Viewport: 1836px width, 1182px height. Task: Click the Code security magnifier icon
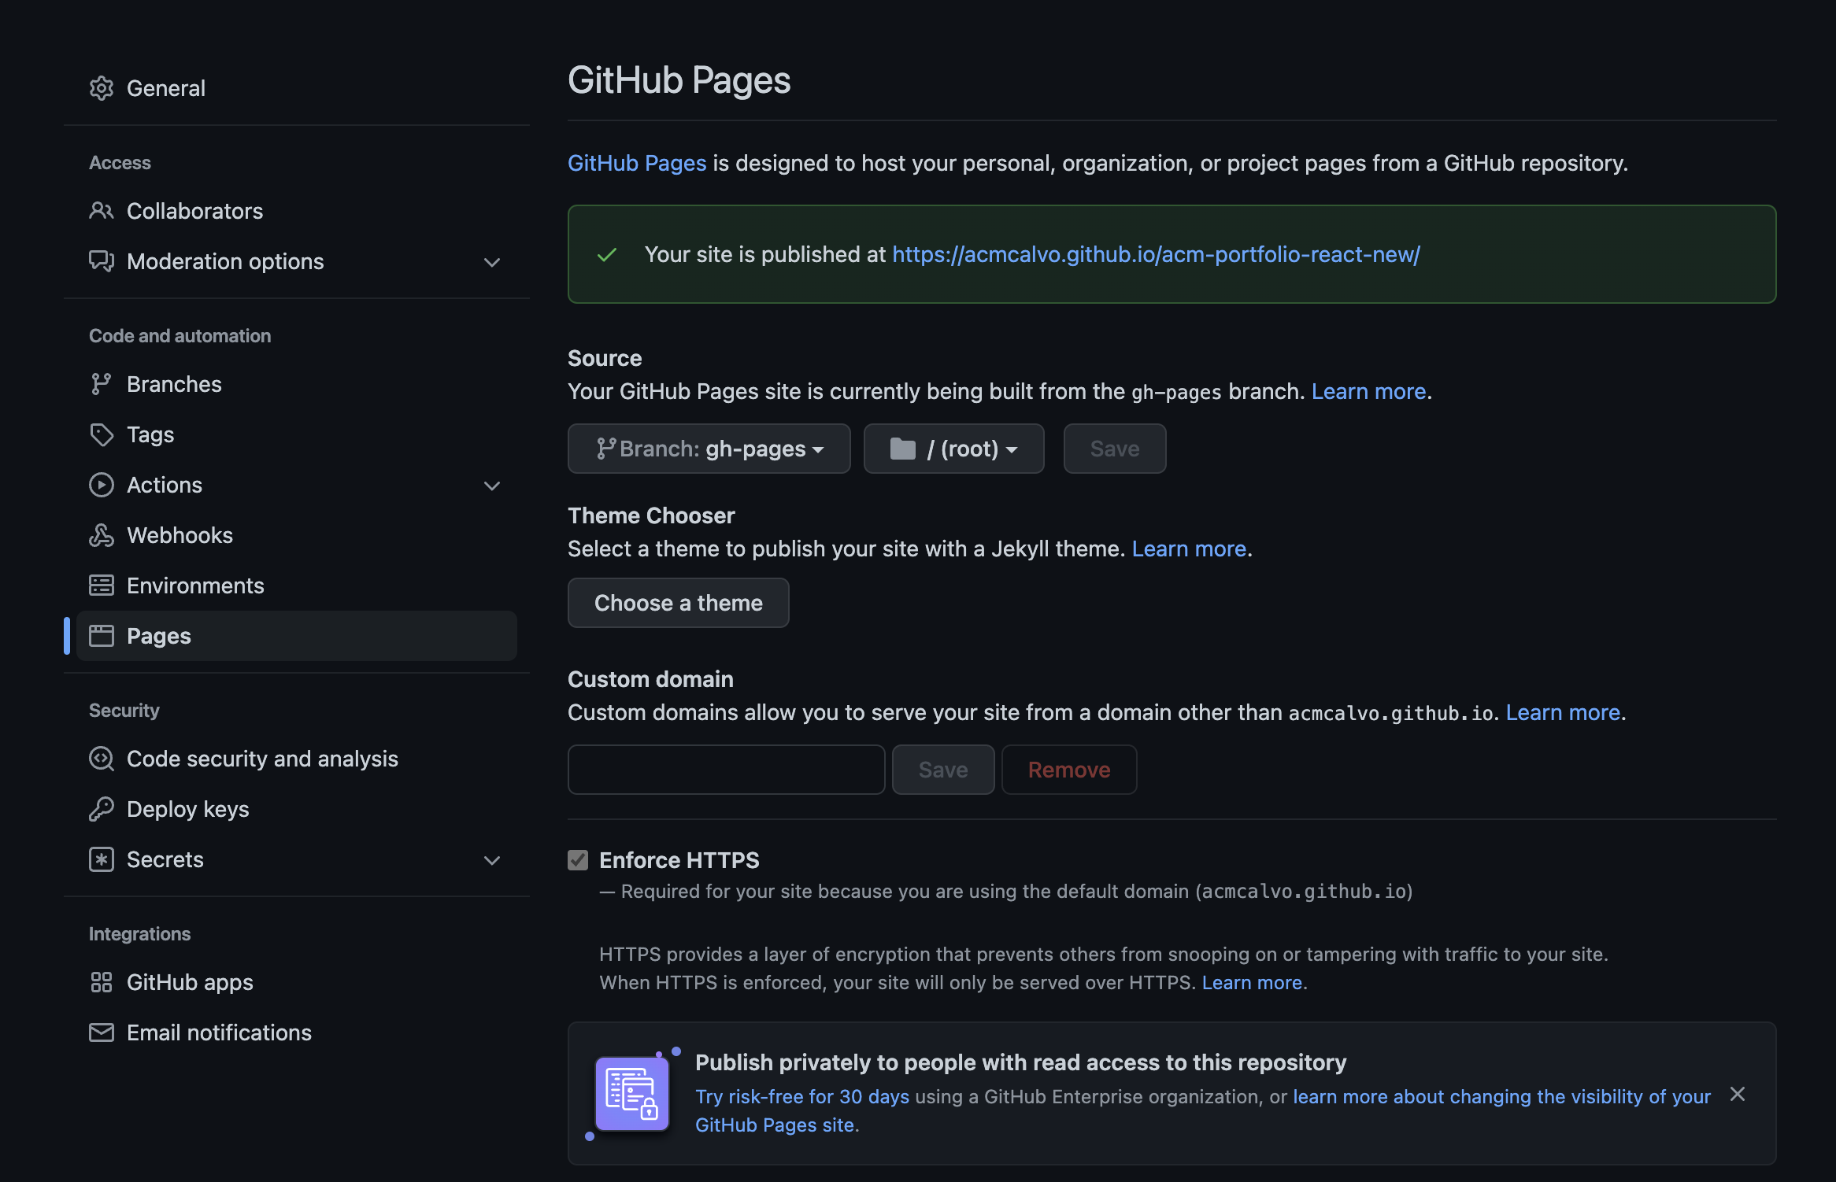point(102,759)
